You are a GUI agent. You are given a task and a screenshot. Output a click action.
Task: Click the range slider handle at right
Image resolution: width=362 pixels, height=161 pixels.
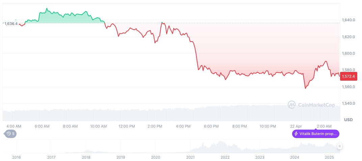click(x=339, y=146)
